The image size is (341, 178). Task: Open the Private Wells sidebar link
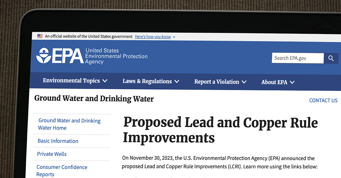(x=52, y=154)
